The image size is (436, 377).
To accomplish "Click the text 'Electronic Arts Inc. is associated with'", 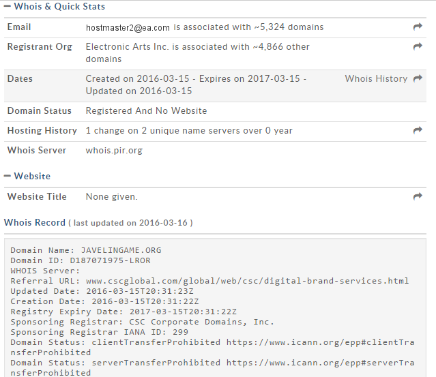I will point(168,46).
